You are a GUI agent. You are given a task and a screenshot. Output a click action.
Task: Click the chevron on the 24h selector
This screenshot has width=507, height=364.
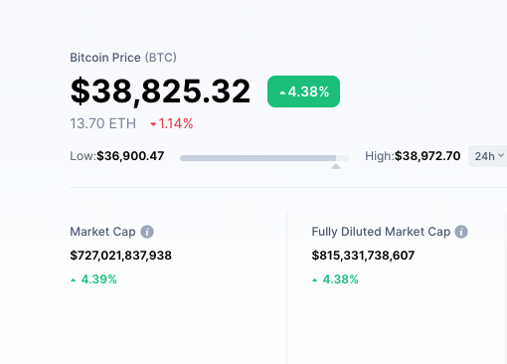pyautogui.click(x=501, y=155)
